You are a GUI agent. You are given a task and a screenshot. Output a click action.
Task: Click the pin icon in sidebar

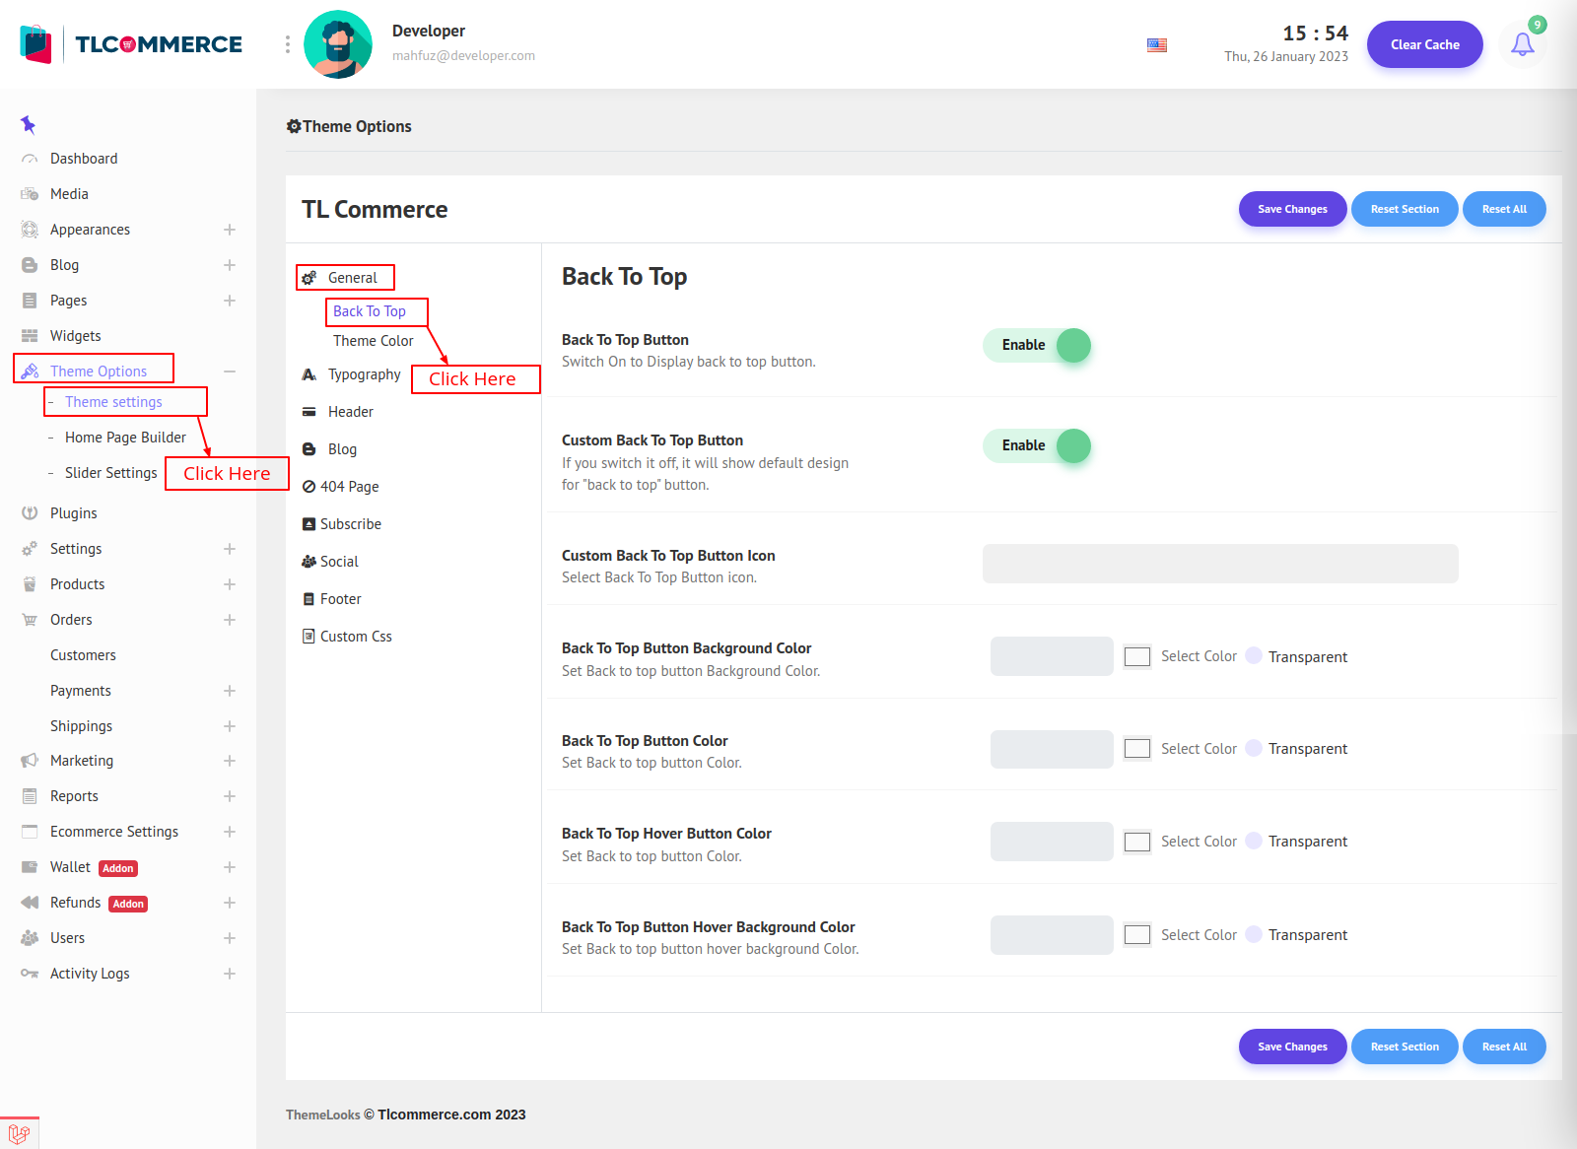tap(28, 124)
